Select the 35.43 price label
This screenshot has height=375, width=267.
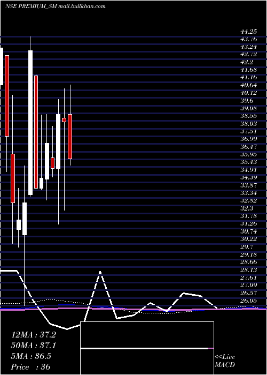(248, 162)
